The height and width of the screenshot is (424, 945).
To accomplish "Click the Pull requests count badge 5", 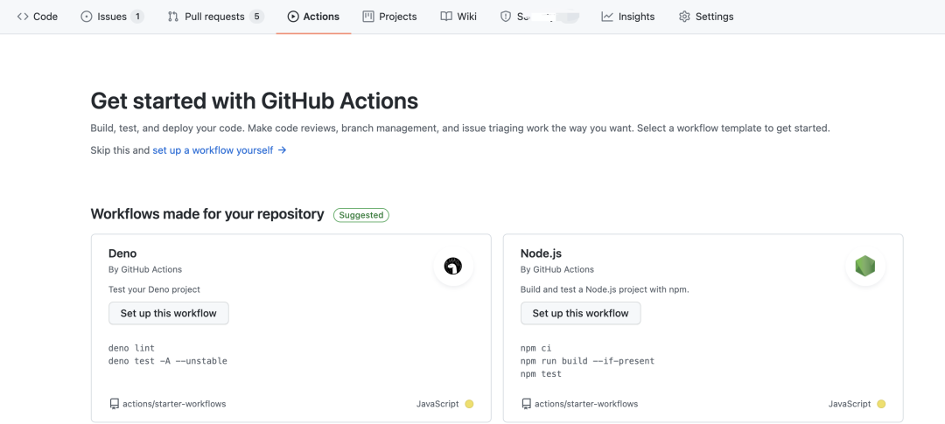I will 256,17.
